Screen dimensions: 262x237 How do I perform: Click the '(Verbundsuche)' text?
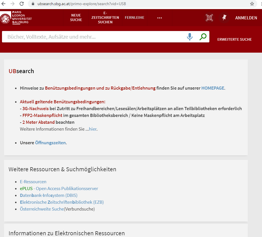point(79,209)
